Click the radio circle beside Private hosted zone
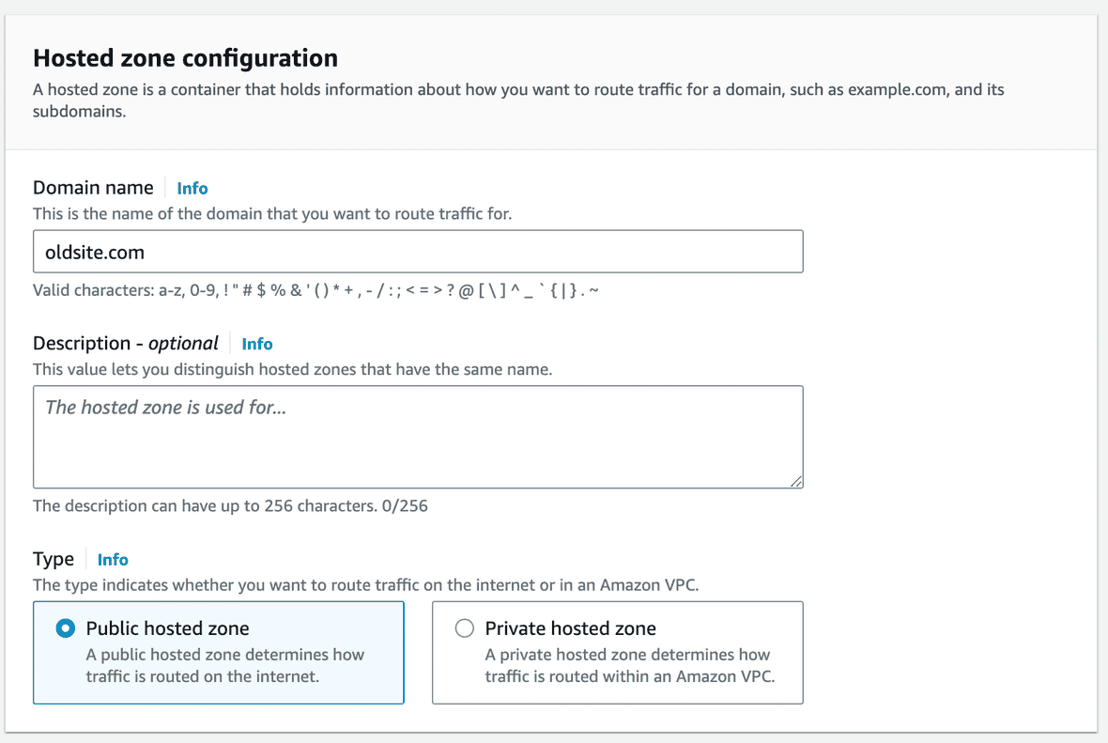1108x743 pixels. (465, 627)
